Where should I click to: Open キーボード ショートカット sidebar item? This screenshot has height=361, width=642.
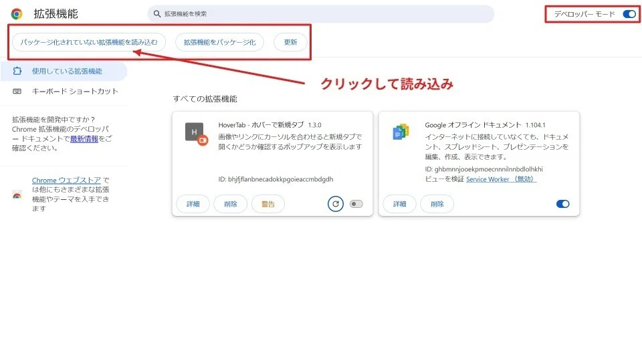click(64, 92)
